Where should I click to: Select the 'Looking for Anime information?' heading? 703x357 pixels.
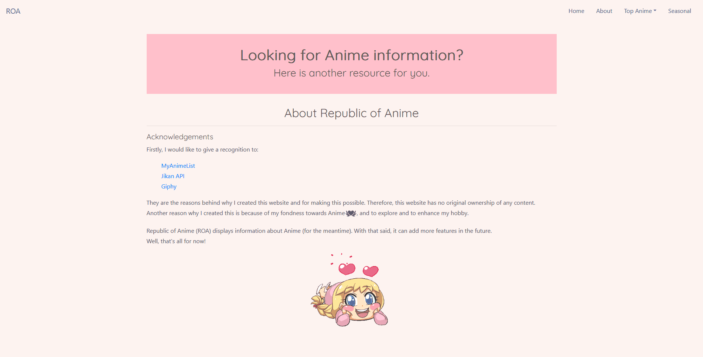[x=351, y=55]
